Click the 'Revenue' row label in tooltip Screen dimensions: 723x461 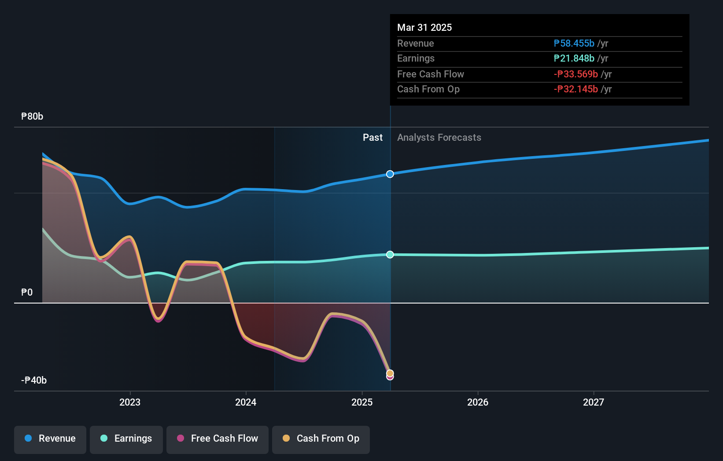tap(416, 44)
